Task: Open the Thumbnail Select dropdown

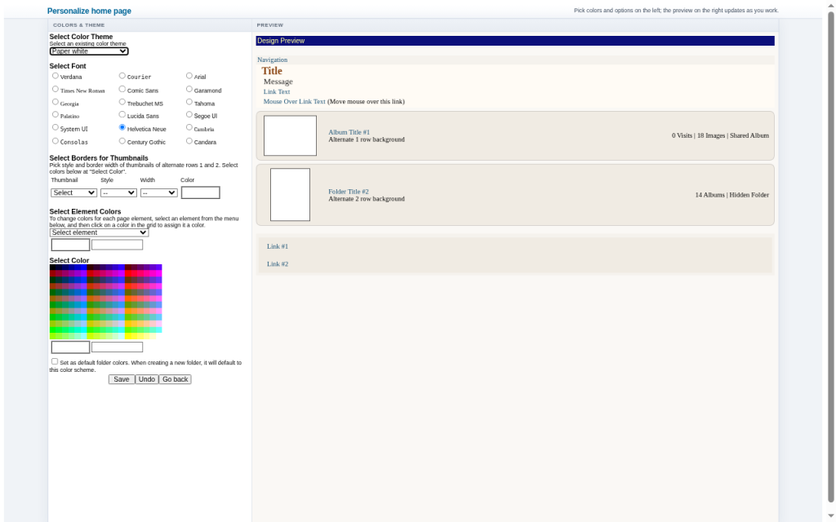Action: click(74, 192)
